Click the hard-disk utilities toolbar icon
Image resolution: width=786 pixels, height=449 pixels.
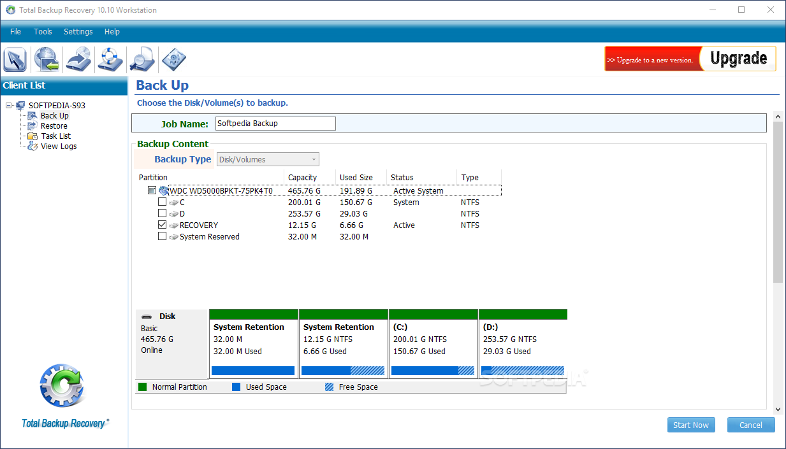(x=173, y=59)
